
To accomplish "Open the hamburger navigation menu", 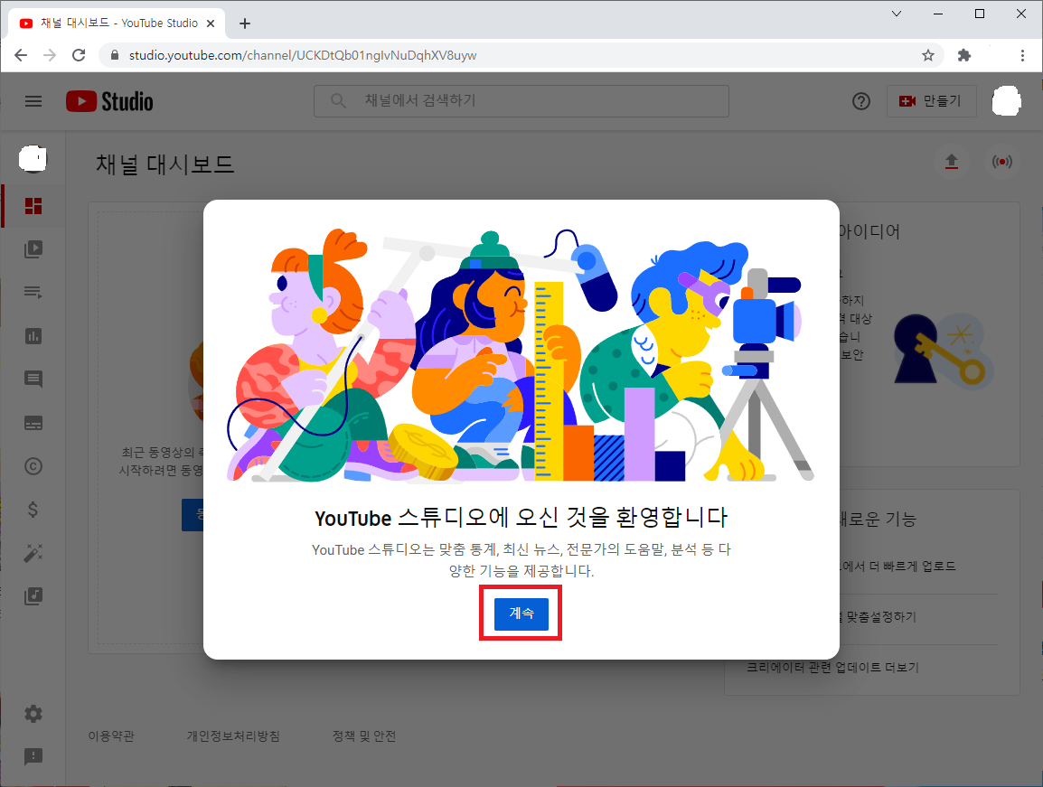I will click(33, 101).
